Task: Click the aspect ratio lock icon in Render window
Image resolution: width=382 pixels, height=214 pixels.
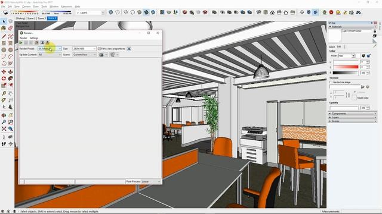Action: [129, 49]
